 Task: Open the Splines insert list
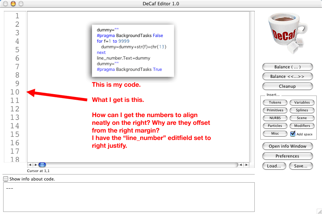pyautogui.click(x=302, y=110)
